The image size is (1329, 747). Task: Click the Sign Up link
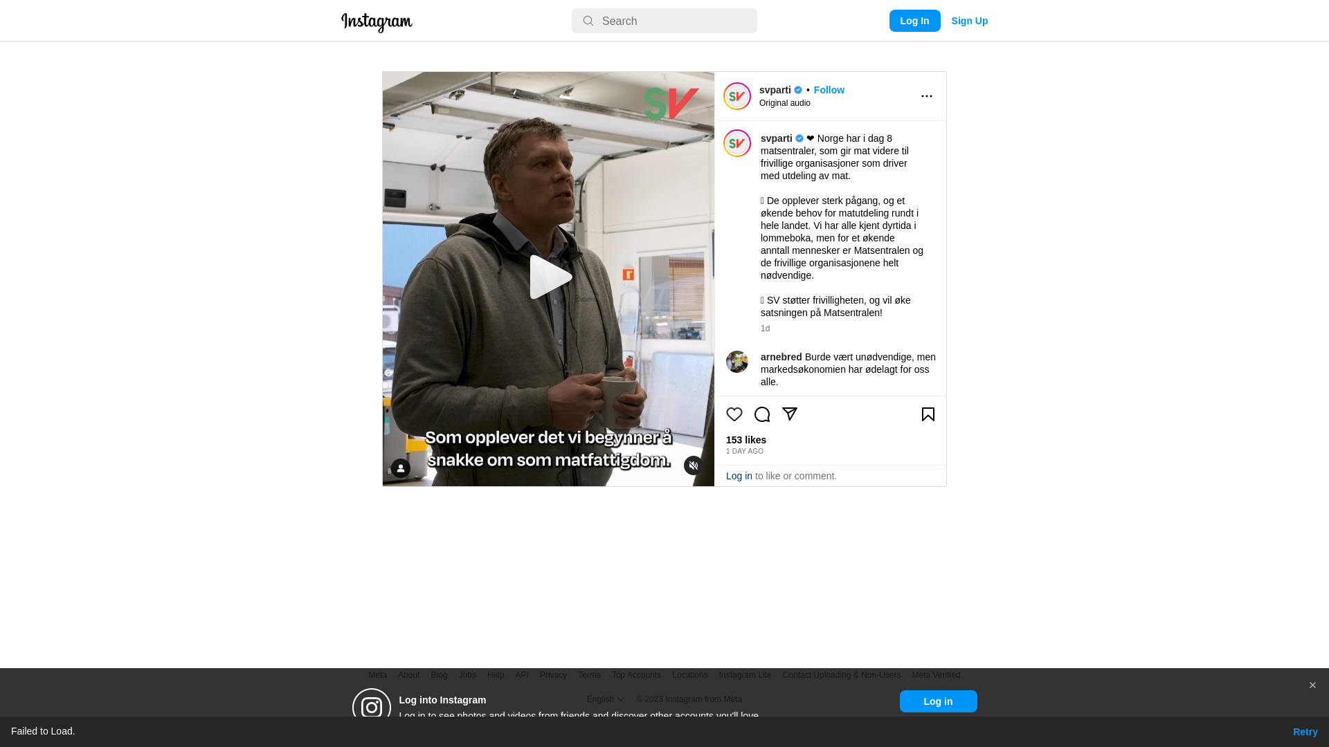click(970, 21)
